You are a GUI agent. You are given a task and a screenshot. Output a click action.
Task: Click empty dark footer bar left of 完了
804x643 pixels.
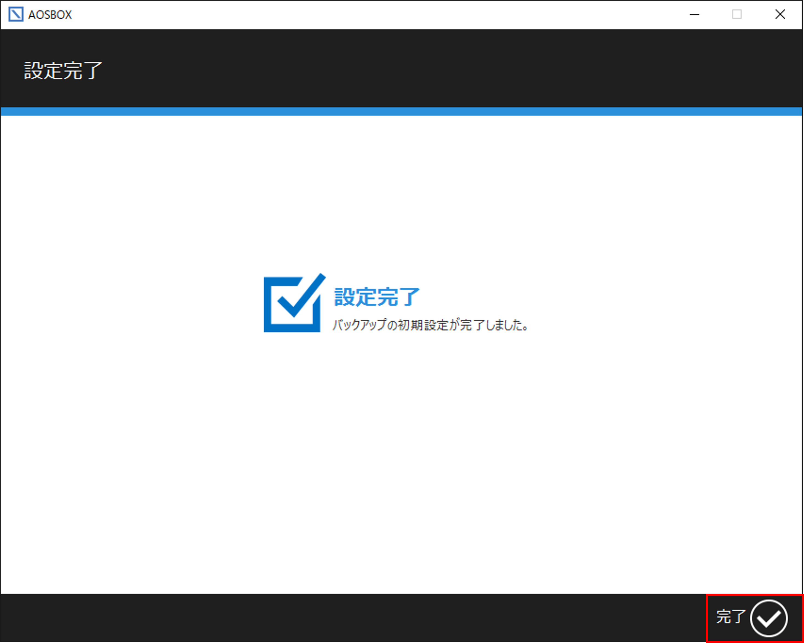(336, 618)
